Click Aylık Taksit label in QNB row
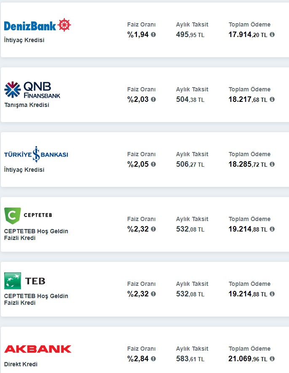 click(x=192, y=89)
